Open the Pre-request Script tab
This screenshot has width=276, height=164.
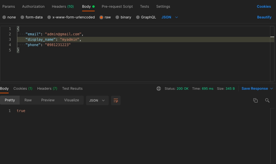click(x=117, y=7)
